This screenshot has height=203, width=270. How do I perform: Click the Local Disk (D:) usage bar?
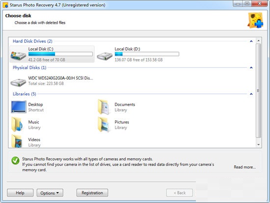(x=147, y=54)
